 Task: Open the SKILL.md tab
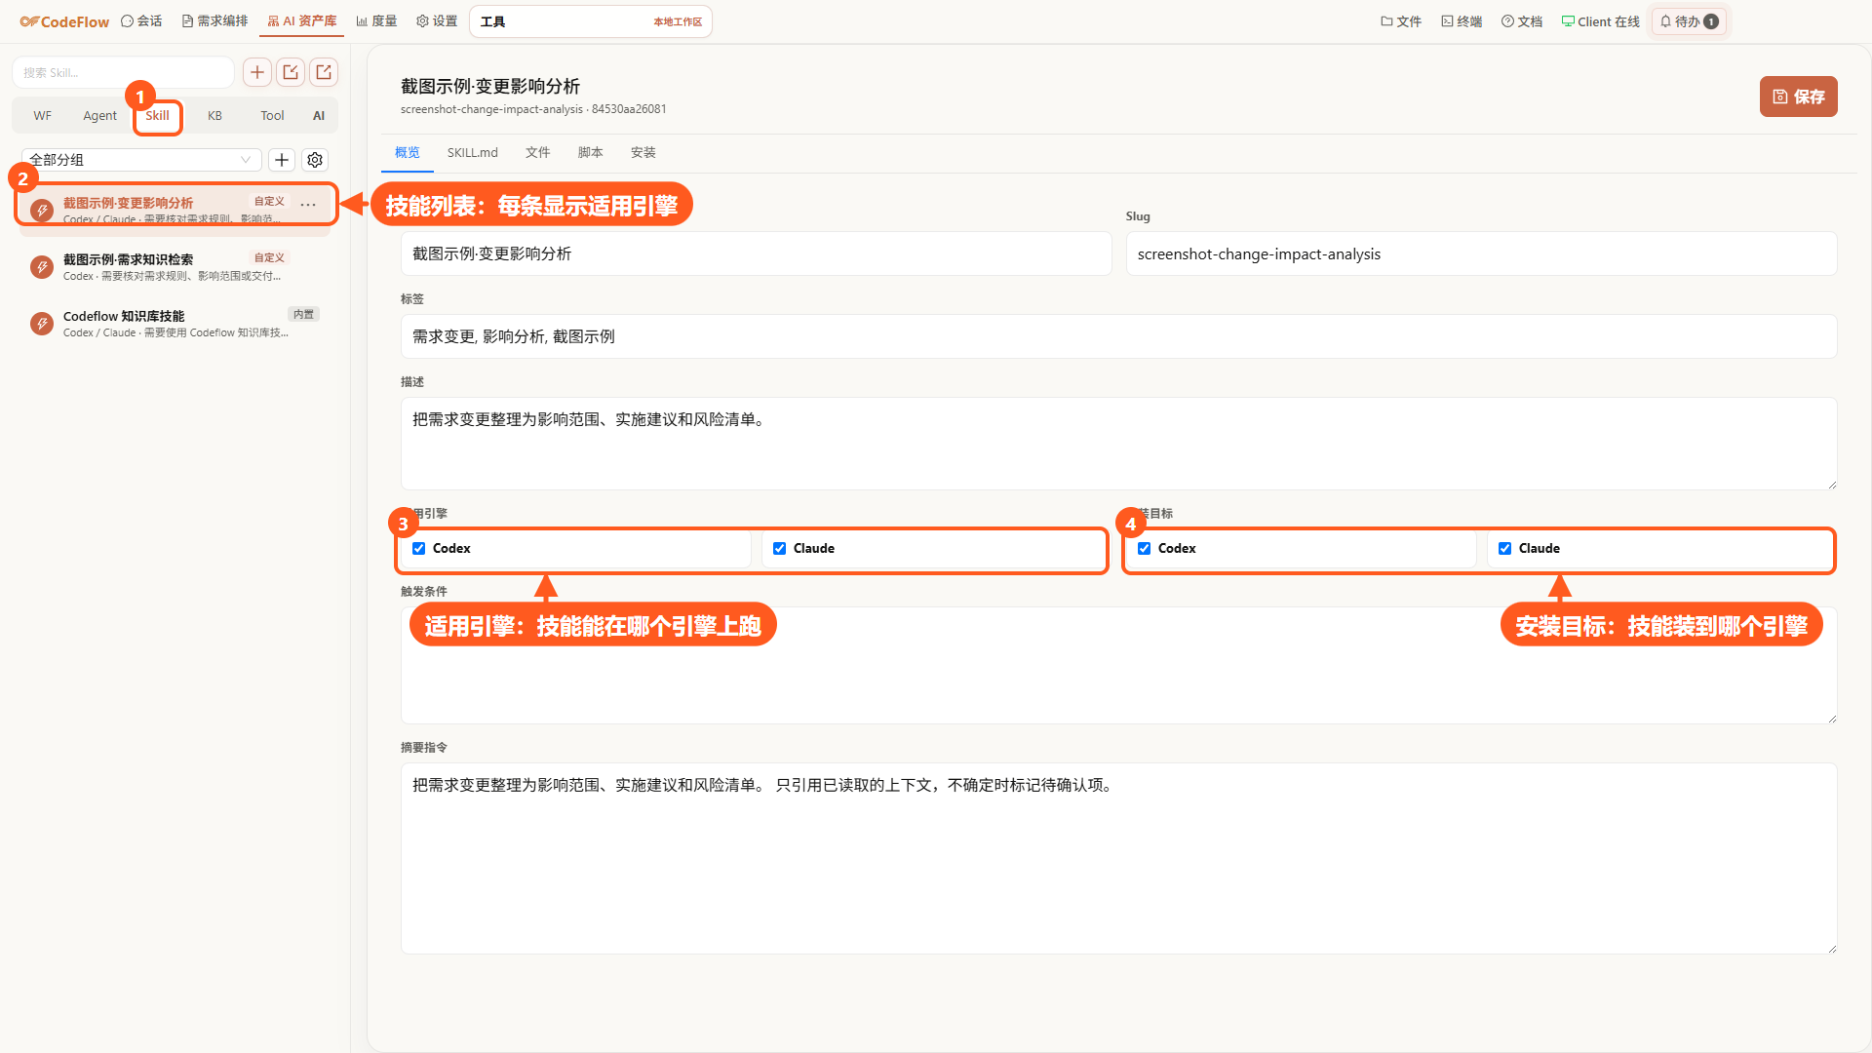click(473, 152)
